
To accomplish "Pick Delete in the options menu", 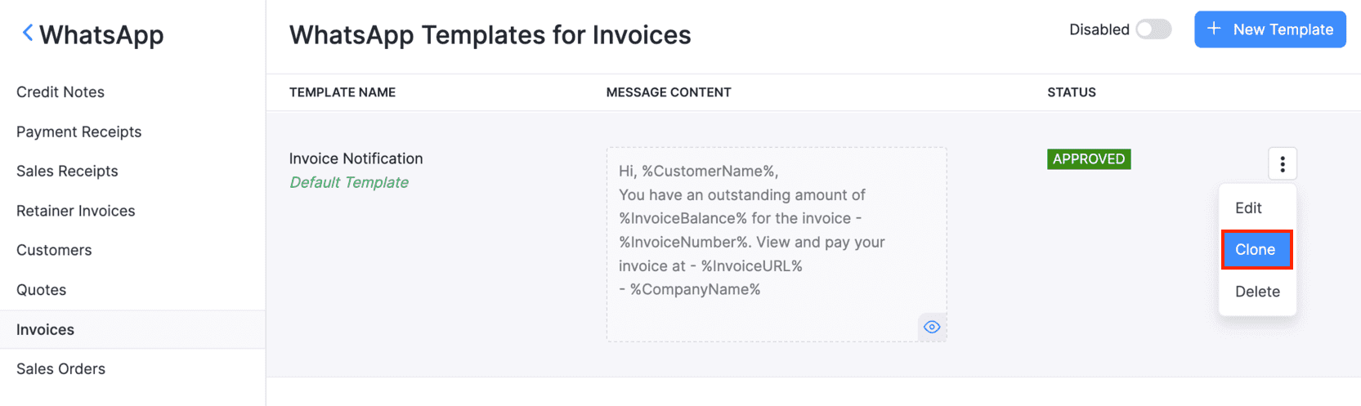I will click(x=1257, y=292).
